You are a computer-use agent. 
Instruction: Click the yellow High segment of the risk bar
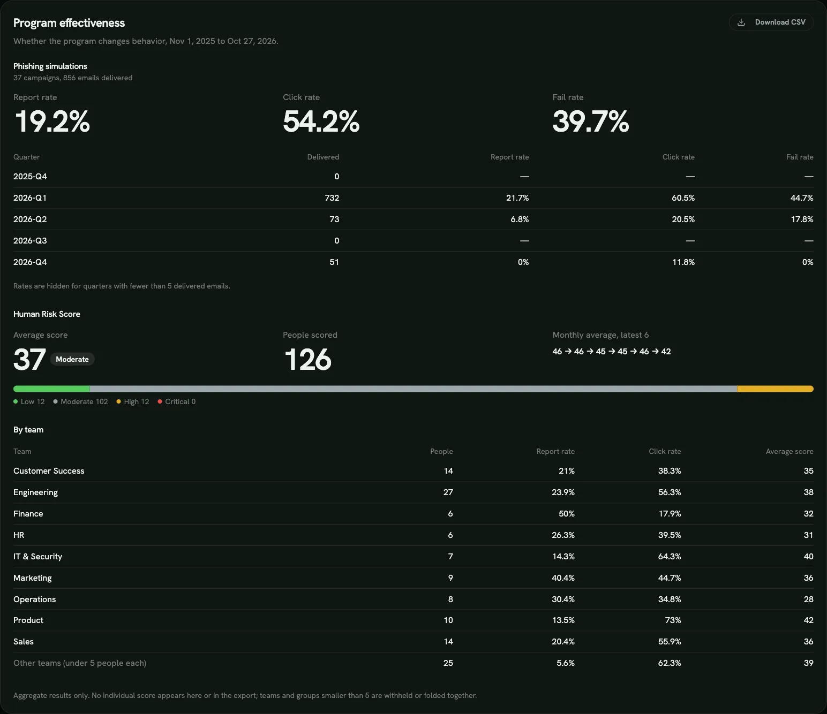pos(775,389)
